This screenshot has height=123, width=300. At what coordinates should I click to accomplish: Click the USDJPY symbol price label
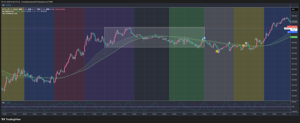(x=287, y=28)
